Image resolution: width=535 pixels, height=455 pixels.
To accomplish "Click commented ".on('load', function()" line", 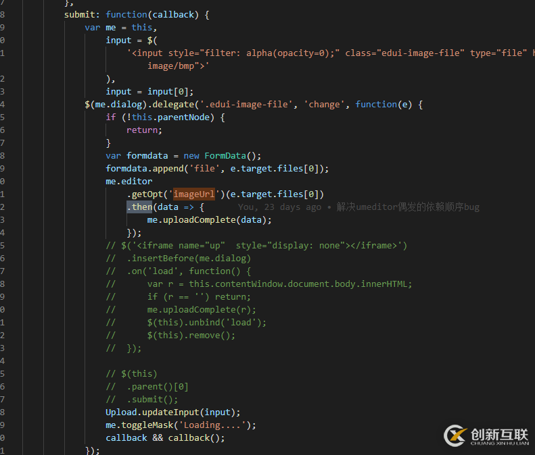I will coord(179,271).
